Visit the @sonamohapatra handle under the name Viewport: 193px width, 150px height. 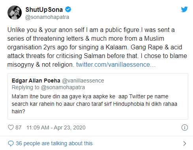tap(47, 17)
